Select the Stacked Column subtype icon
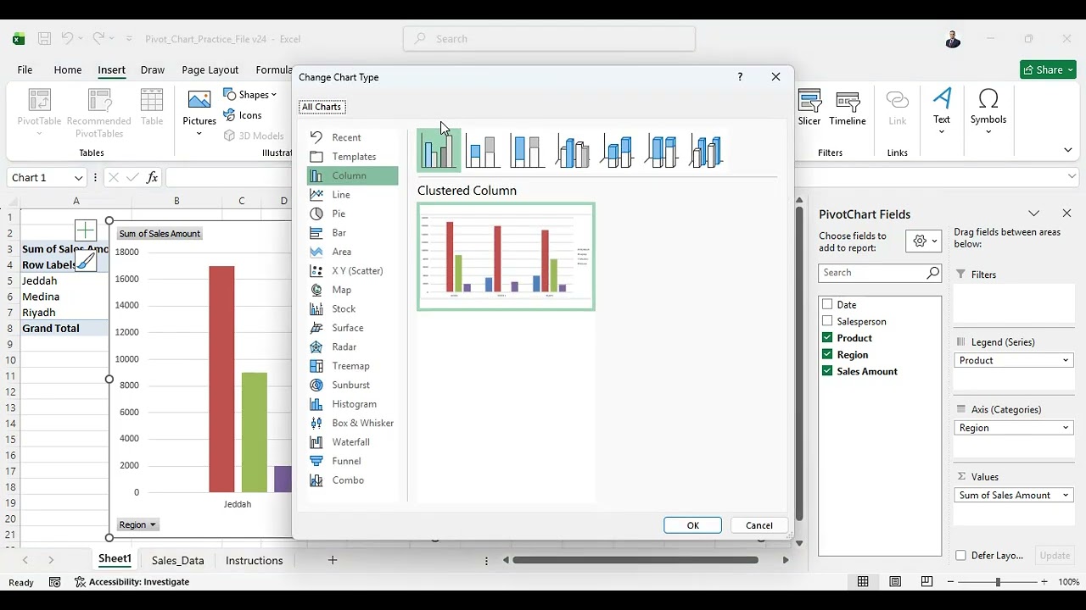Screen dimensions: 1086x610 click(483, 152)
